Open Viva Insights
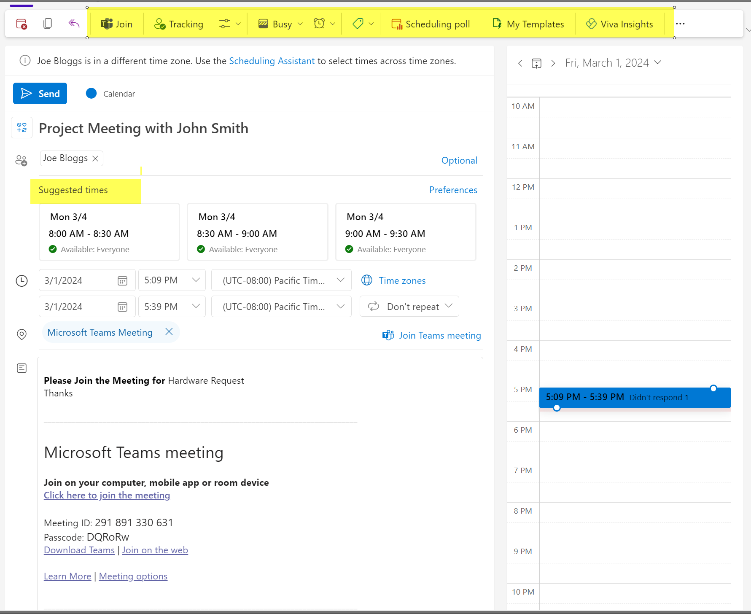The image size is (751, 614). [x=619, y=24]
